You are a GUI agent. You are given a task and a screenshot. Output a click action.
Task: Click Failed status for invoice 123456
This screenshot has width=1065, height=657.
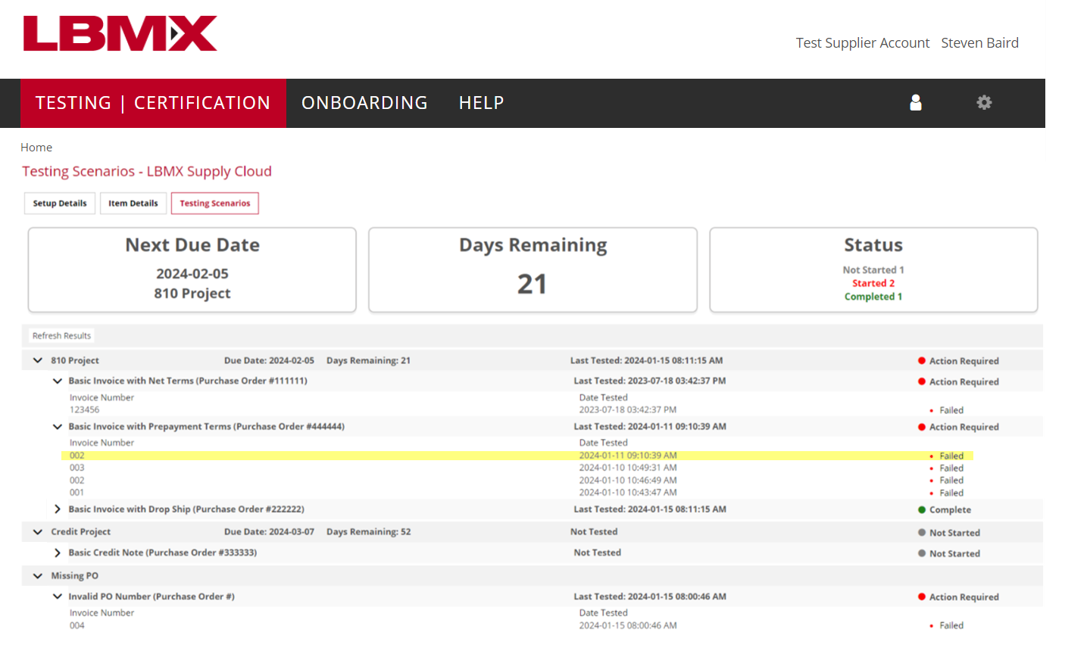[x=947, y=410]
